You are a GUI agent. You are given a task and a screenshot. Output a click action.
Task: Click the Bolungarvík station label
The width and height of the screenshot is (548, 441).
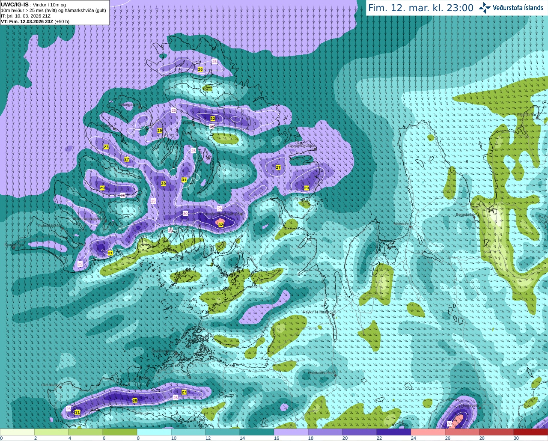point(128,104)
